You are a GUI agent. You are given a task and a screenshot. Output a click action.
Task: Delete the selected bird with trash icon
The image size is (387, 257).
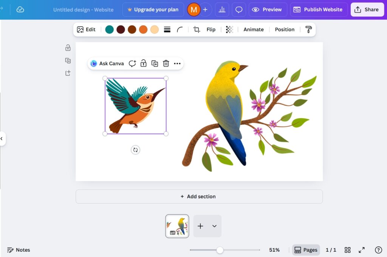click(166, 63)
